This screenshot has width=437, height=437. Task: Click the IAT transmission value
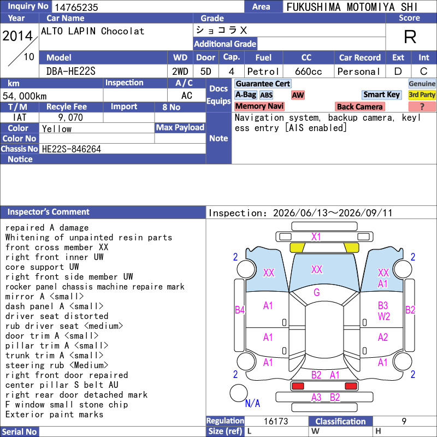point(20,117)
